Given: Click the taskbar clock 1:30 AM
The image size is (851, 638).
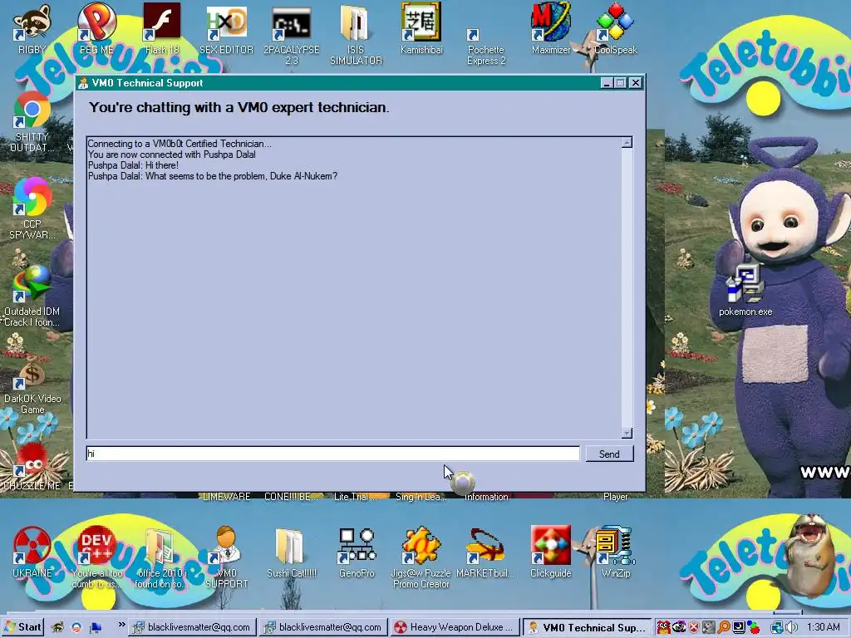Looking at the screenshot, I should [x=824, y=627].
